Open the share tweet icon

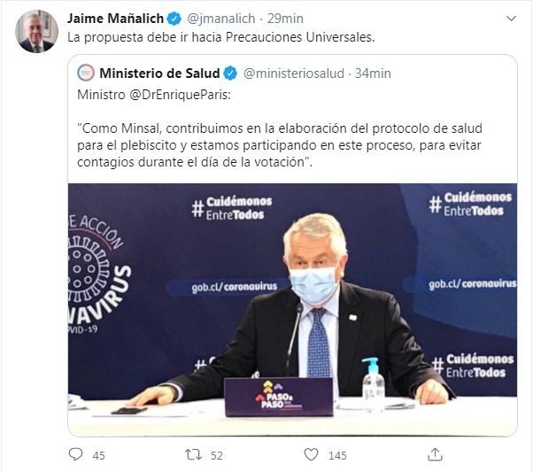(x=435, y=454)
